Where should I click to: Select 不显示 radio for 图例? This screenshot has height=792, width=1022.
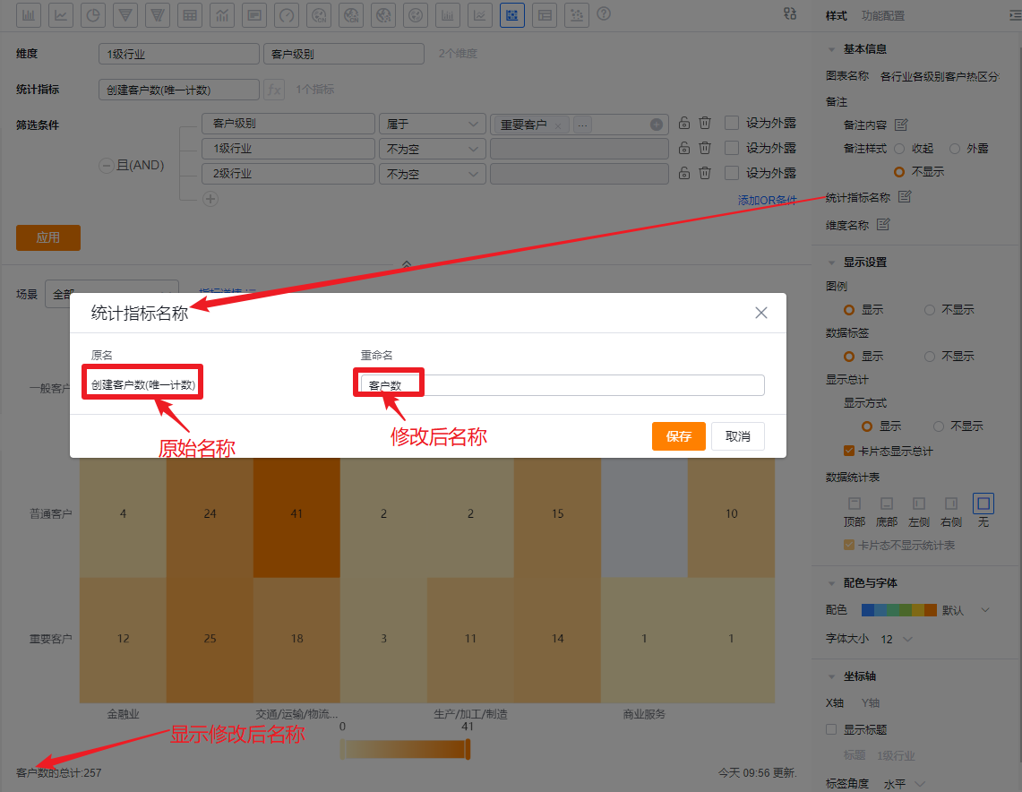point(930,310)
